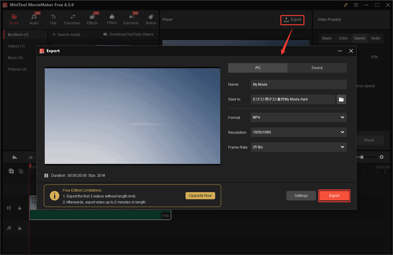Screen dimensions: 393x255
Task: Click the 0.5x speed value label
Action: point(374,57)
